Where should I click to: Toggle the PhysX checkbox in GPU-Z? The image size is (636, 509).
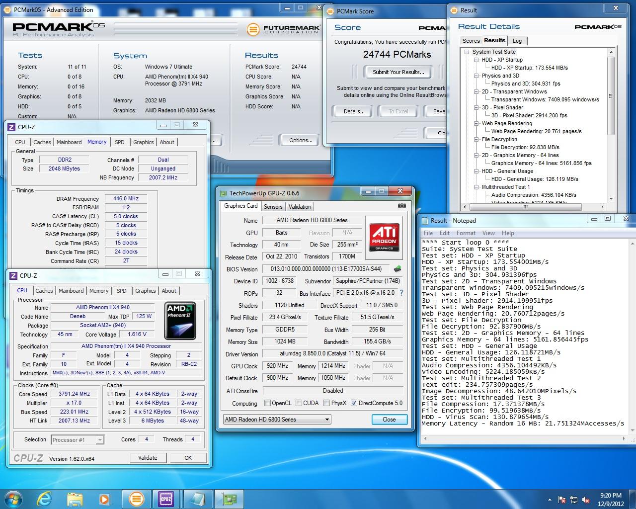[327, 403]
